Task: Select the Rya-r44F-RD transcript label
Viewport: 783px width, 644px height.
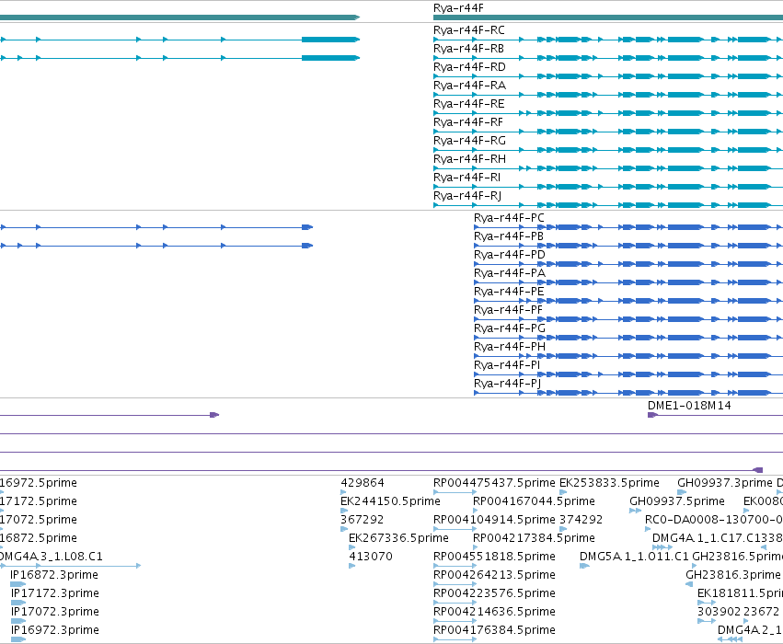Action: tap(469, 67)
